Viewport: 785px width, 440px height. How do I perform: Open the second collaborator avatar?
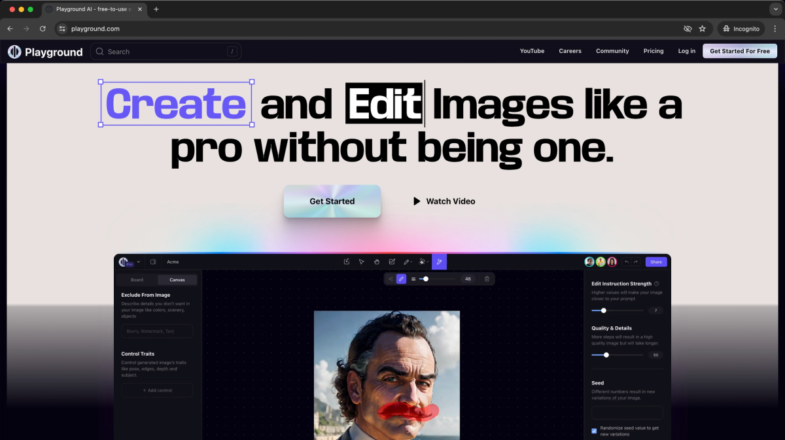tap(601, 262)
